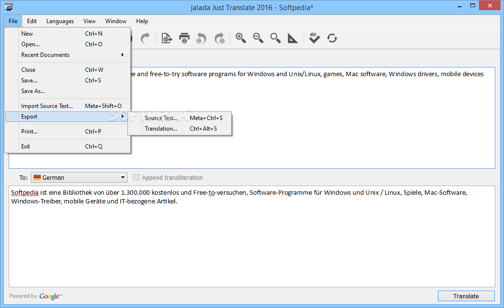Click the Recent Documents menu entry
The image size is (504, 308).
tap(68, 55)
